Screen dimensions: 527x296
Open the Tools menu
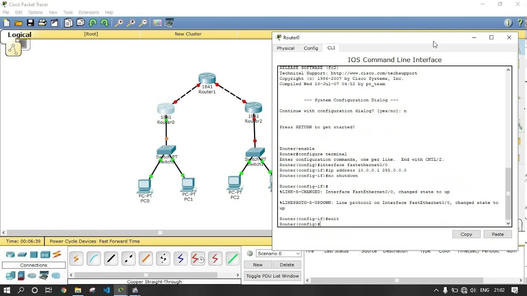pos(68,12)
